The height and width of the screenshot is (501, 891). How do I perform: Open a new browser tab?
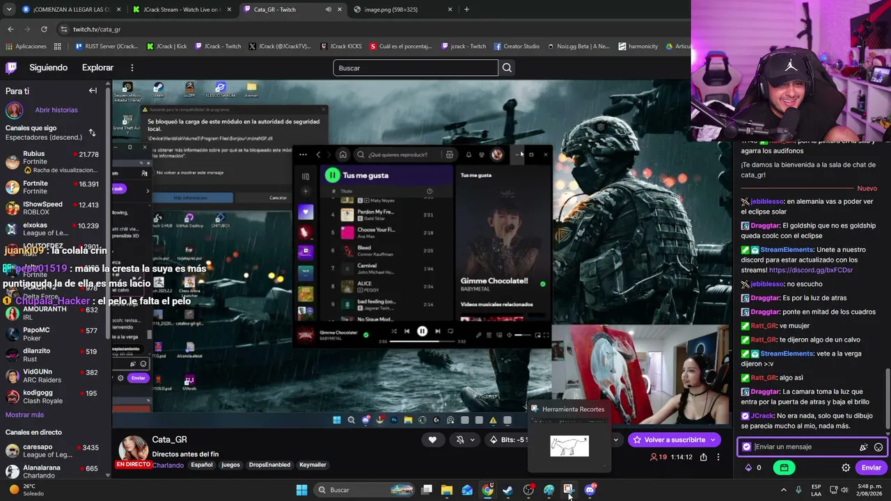[x=466, y=10]
